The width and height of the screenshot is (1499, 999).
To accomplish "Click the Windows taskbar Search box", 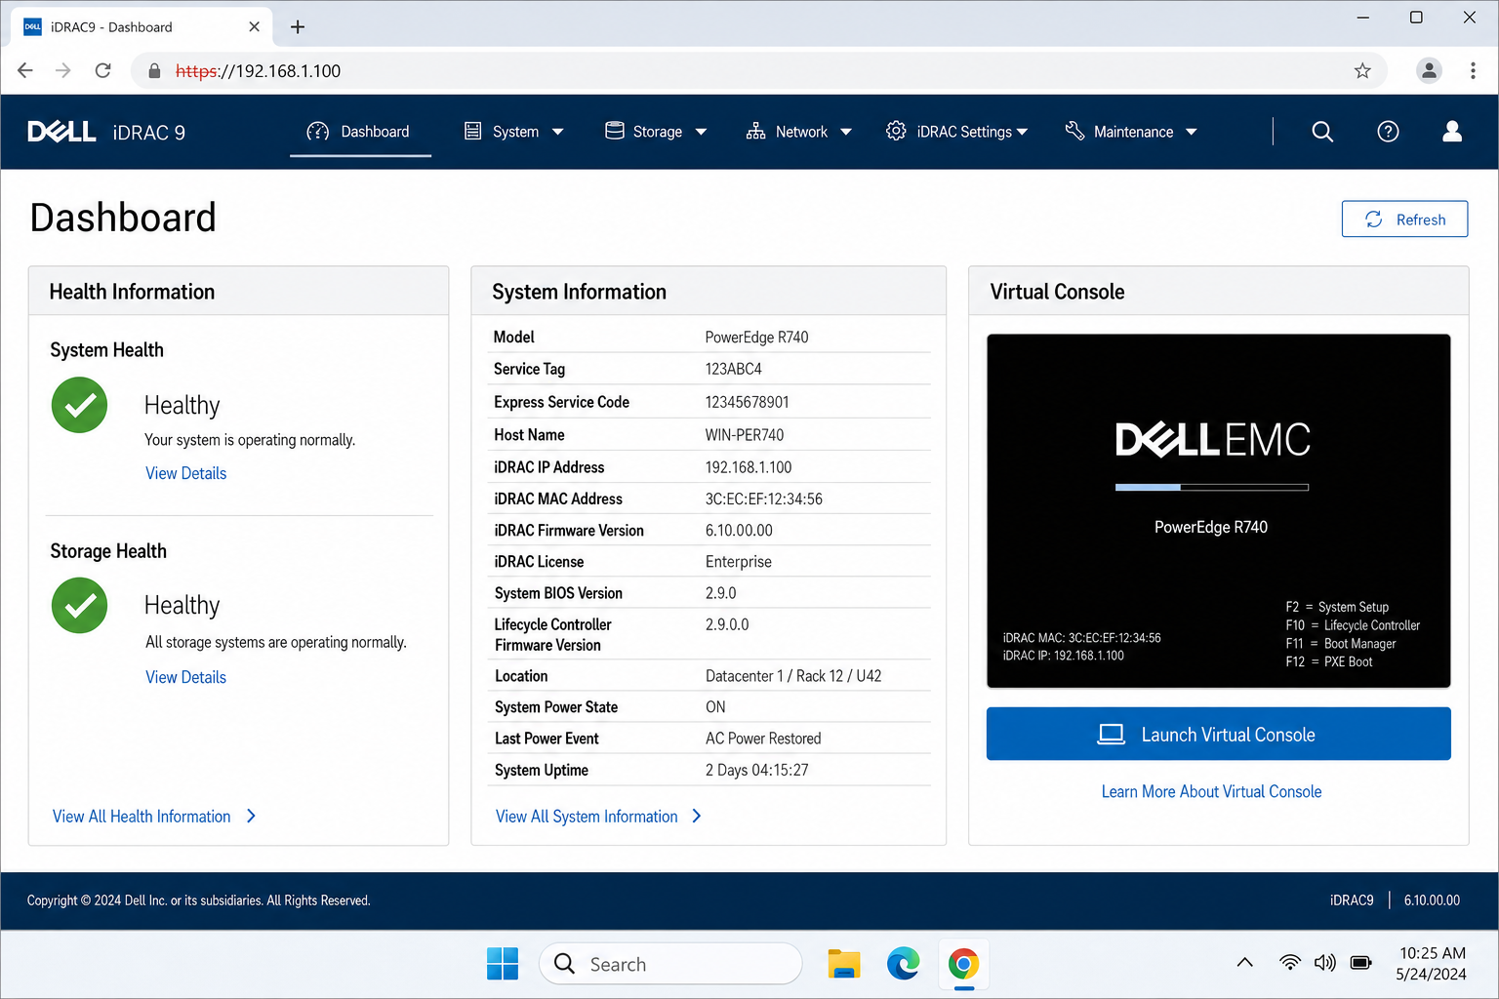I will (670, 964).
